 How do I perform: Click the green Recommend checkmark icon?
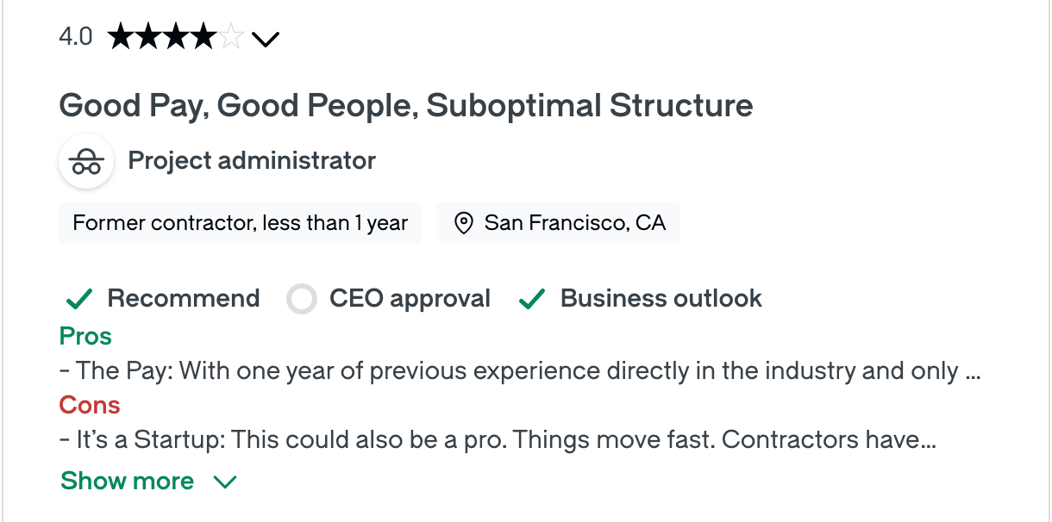click(79, 299)
